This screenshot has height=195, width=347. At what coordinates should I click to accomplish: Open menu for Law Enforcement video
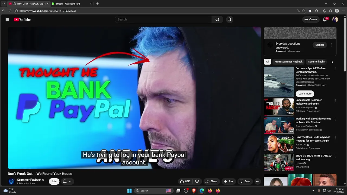point(335,119)
